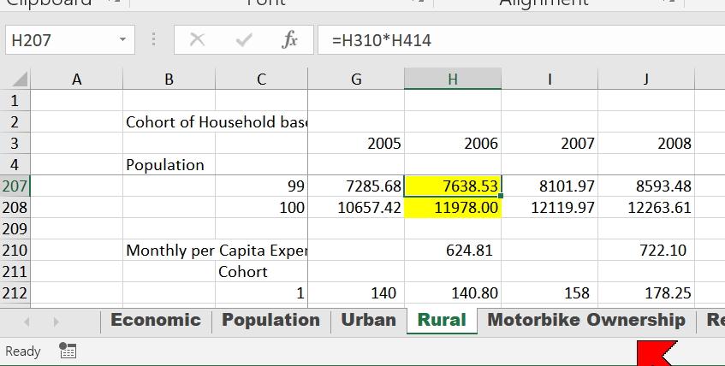Screen dimensions: 725x366
Task: Click the active Rural sheet tab
Action: click(442, 320)
